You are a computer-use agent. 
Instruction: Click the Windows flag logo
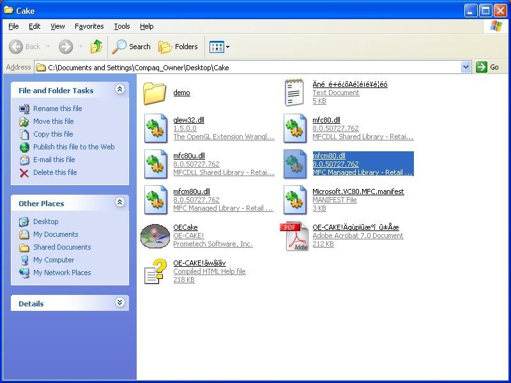point(496,26)
